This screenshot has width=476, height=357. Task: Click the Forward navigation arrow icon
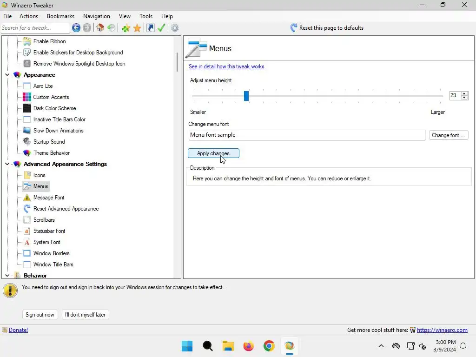tap(87, 28)
